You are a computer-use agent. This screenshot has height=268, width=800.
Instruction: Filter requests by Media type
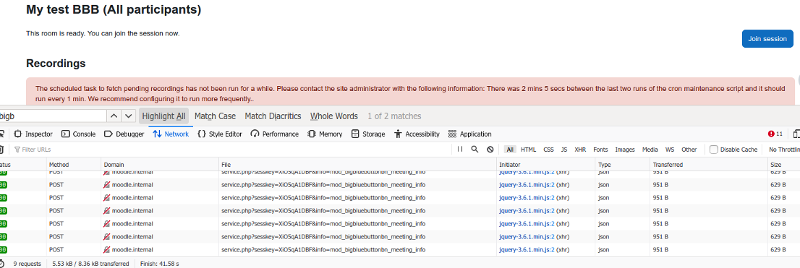click(650, 150)
